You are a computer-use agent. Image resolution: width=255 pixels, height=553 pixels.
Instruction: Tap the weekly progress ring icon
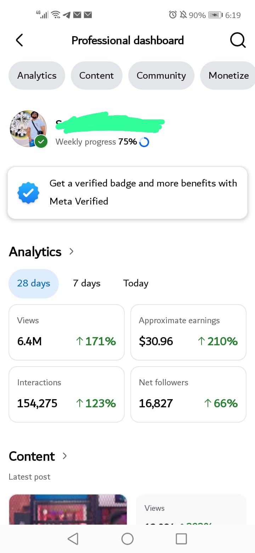click(x=144, y=142)
